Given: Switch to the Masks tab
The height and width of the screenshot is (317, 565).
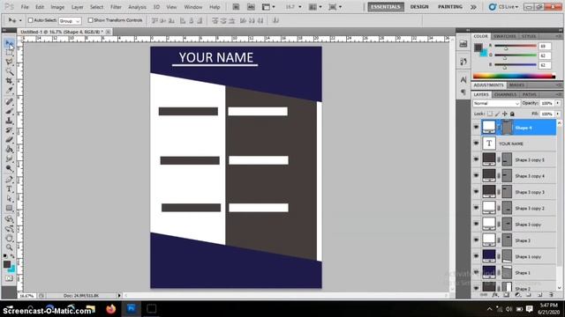Looking at the screenshot, I should pyautogui.click(x=516, y=85).
